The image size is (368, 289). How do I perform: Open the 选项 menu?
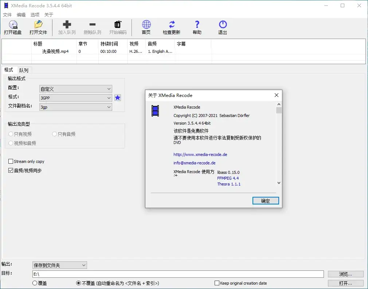(x=35, y=15)
